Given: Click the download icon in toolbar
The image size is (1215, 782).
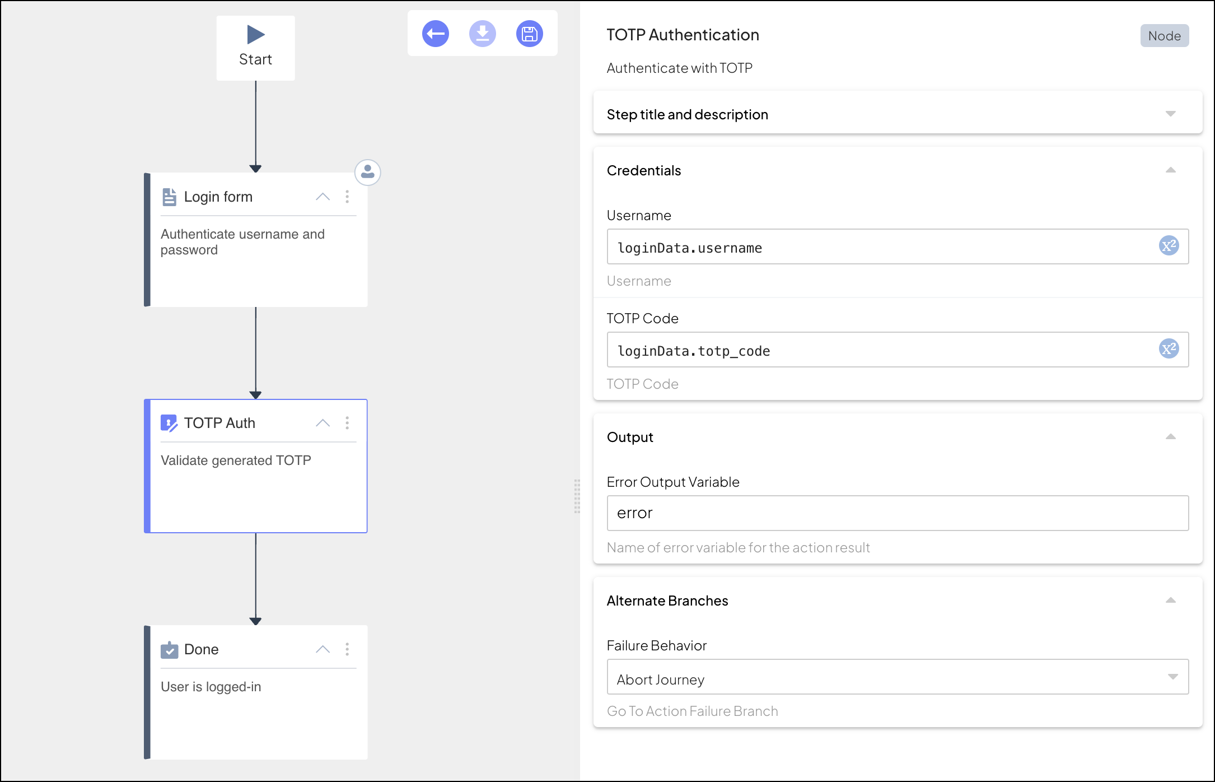Looking at the screenshot, I should [x=482, y=34].
